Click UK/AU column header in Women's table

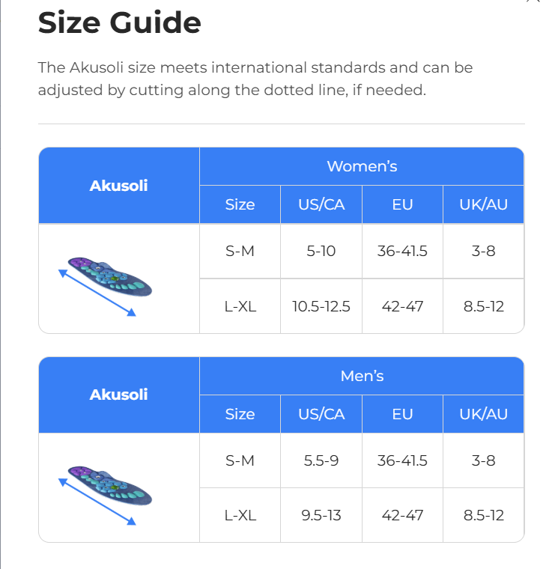(483, 204)
